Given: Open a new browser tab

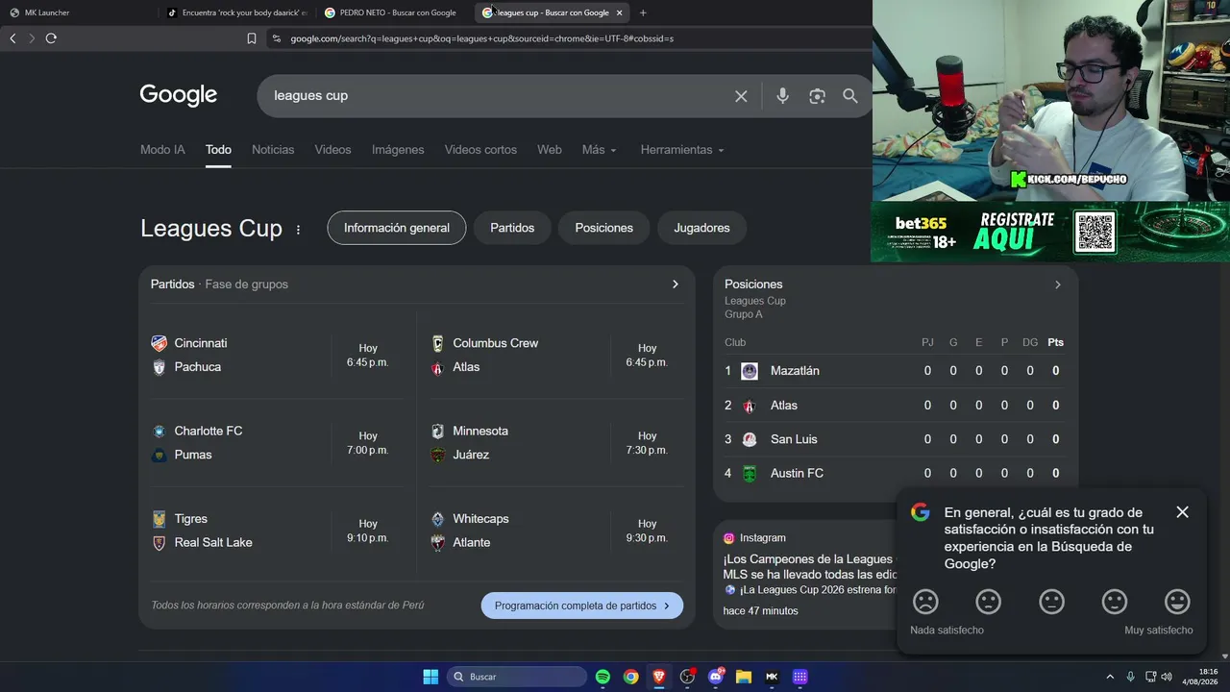Looking at the screenshot, I should (x=643, y=12).
